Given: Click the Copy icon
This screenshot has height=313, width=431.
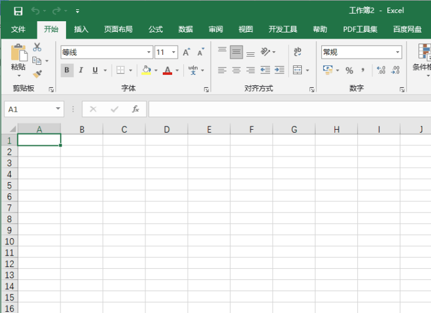Looking at the screenshot, I should (37, 60).
